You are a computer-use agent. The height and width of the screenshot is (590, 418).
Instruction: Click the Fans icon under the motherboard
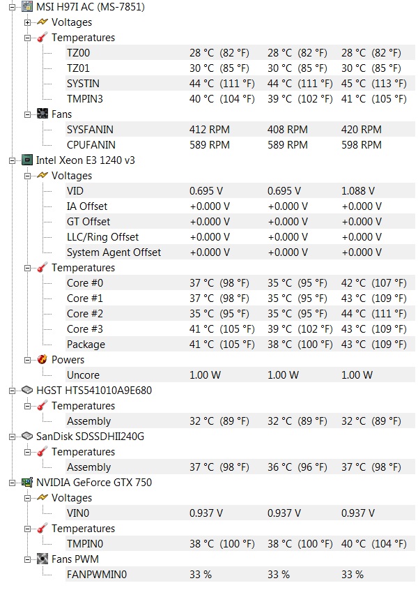[x=42, y=114]
